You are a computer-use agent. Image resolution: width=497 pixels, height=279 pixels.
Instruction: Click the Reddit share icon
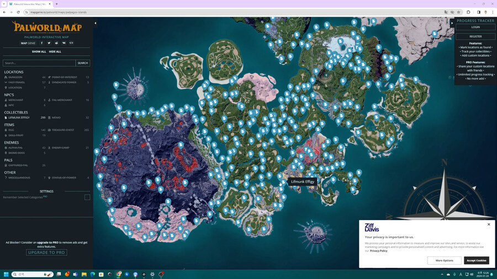click(56, 43)
